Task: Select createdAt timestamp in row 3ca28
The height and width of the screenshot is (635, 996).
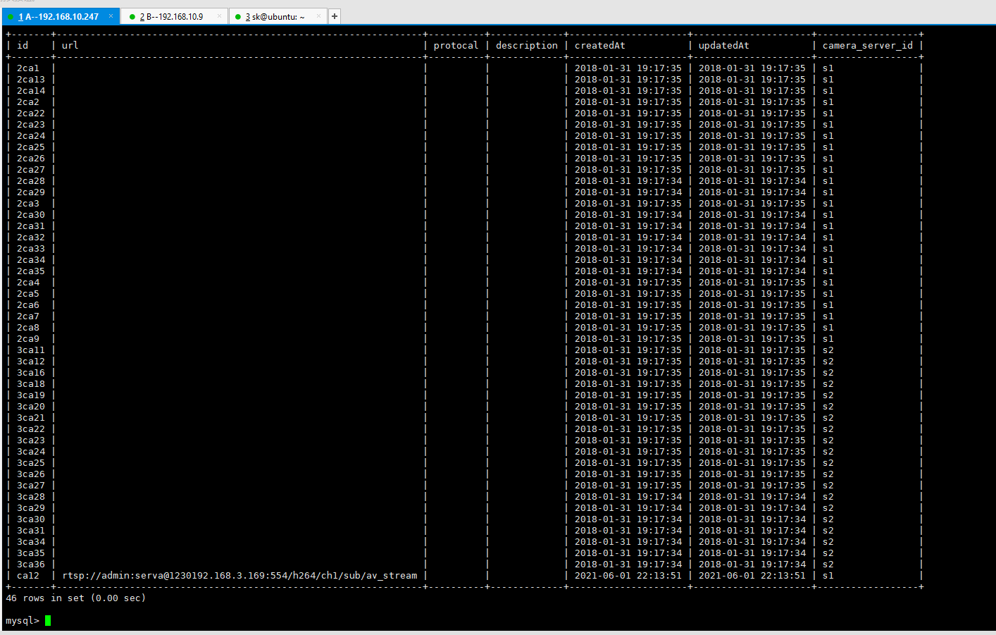Action: [x=628, y=496]
